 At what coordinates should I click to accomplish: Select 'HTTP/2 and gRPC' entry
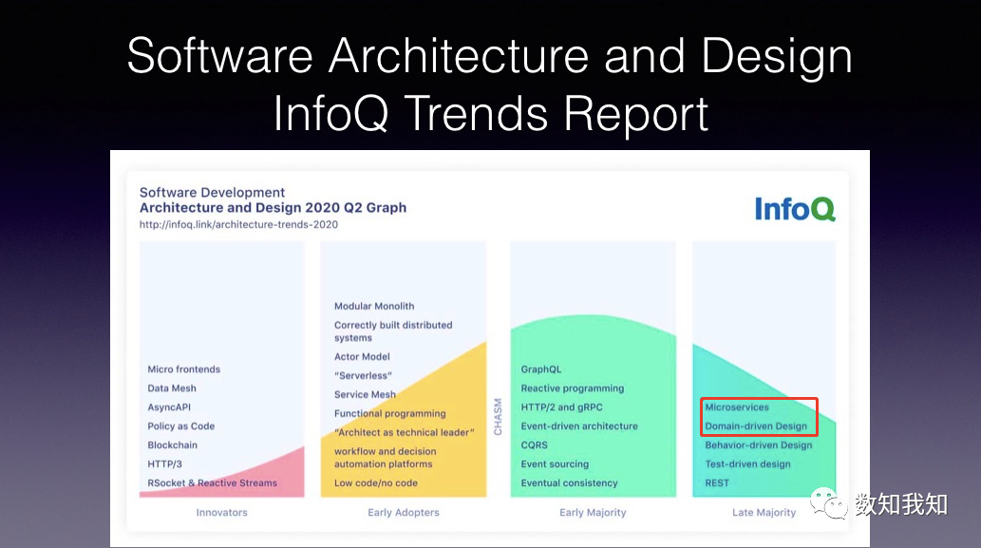tap(562, 407)
